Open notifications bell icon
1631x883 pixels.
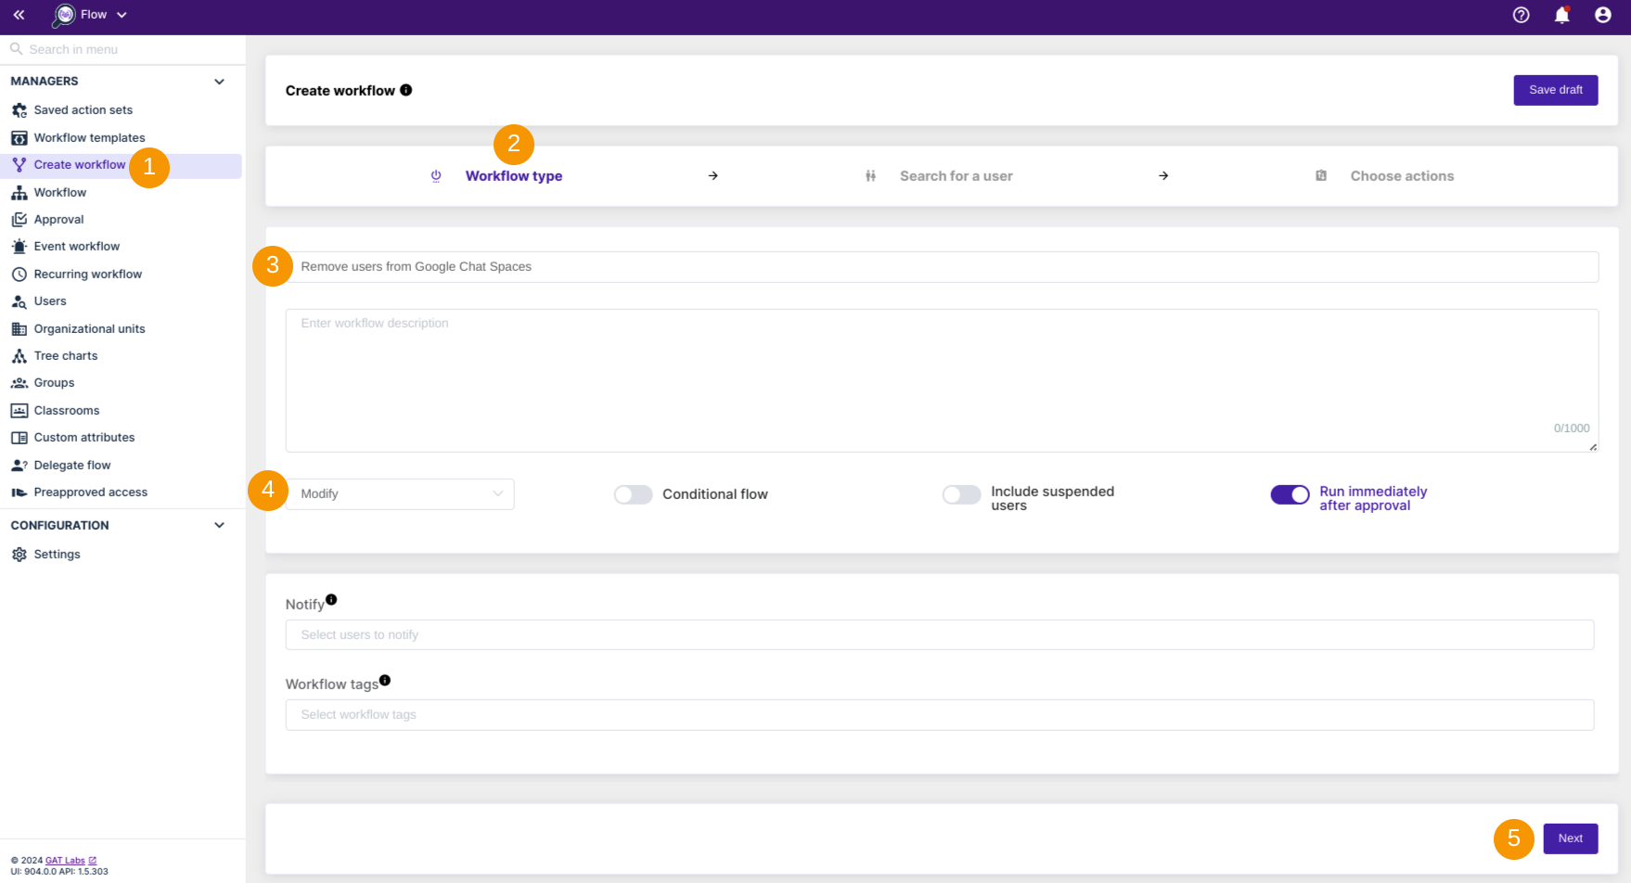1562,15
